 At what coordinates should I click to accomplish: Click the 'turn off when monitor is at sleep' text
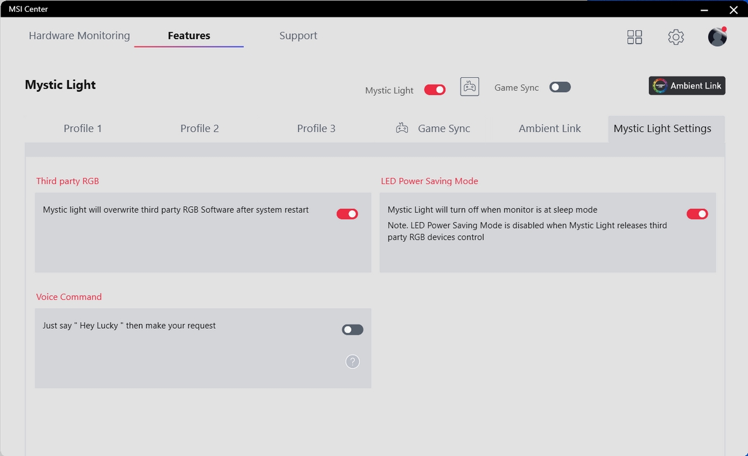click(493, 210)
